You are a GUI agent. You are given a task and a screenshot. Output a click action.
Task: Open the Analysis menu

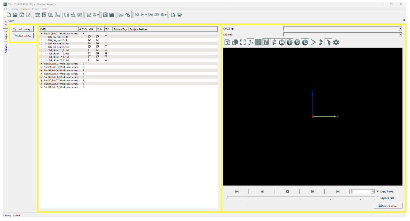(25, 9)
